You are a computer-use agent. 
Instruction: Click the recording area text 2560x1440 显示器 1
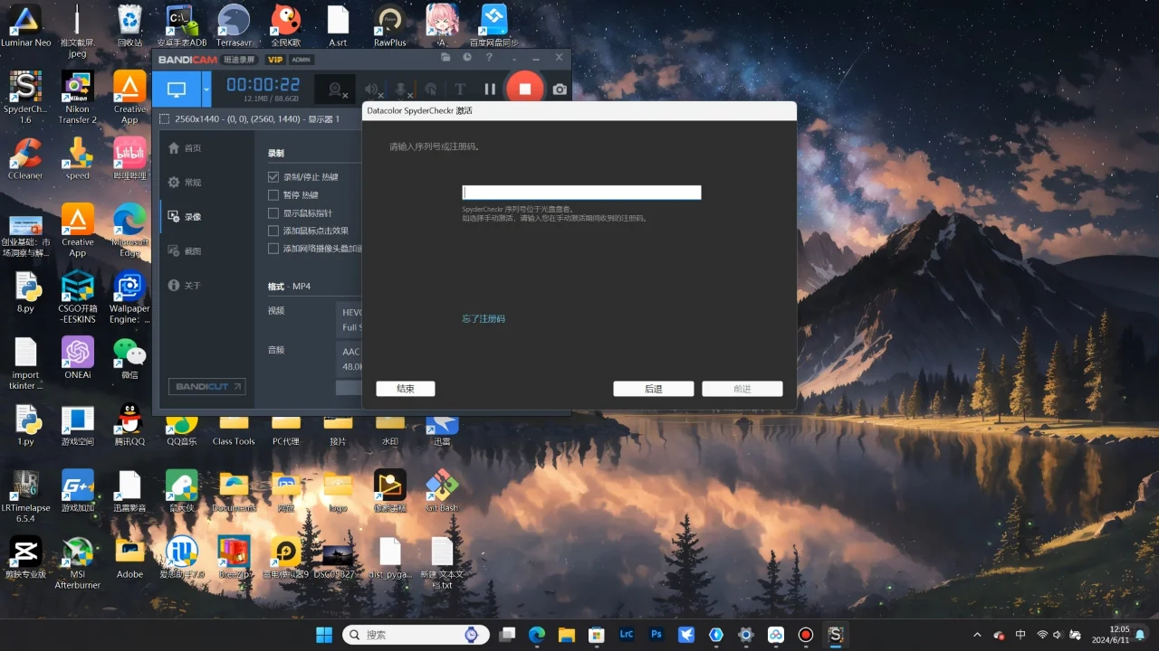coord(257,119)
